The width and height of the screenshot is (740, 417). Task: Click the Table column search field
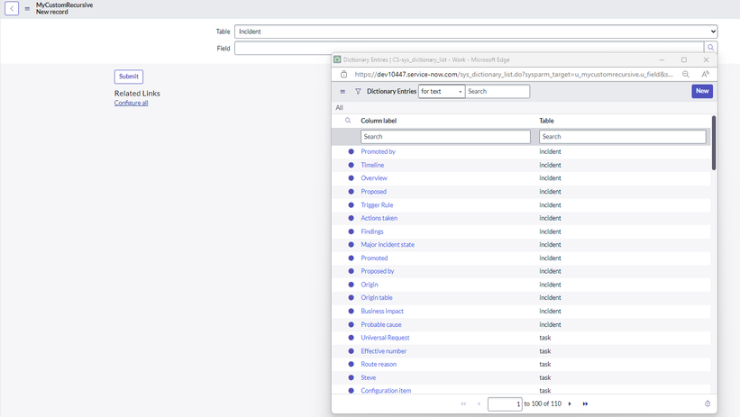click(623, 137)
